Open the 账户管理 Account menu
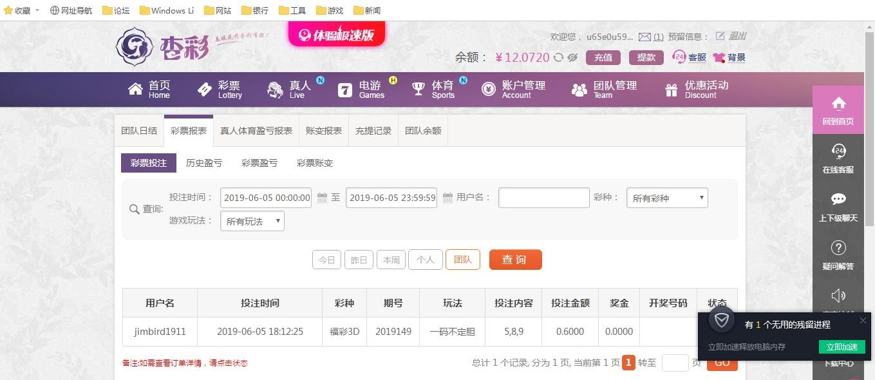 click(514, 90)
